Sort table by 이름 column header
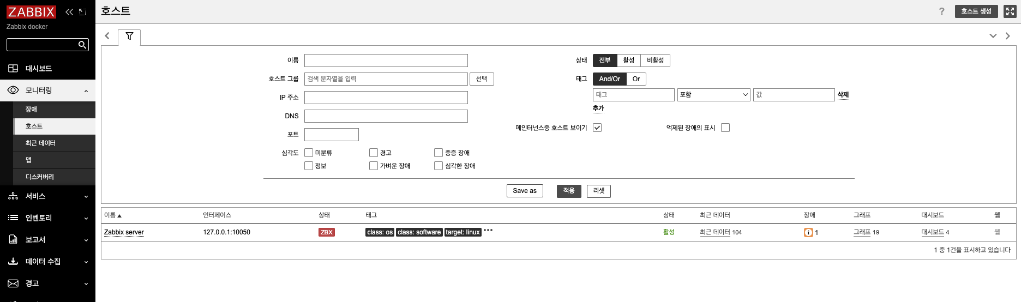Screen dimensions: 1021x302 click(x=112, y=215)
